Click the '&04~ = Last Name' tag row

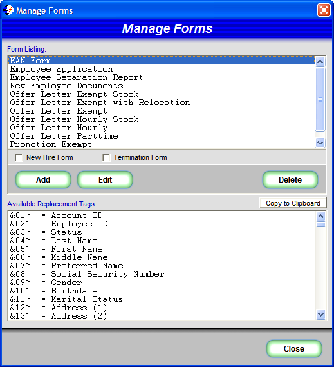coord(162,241)
